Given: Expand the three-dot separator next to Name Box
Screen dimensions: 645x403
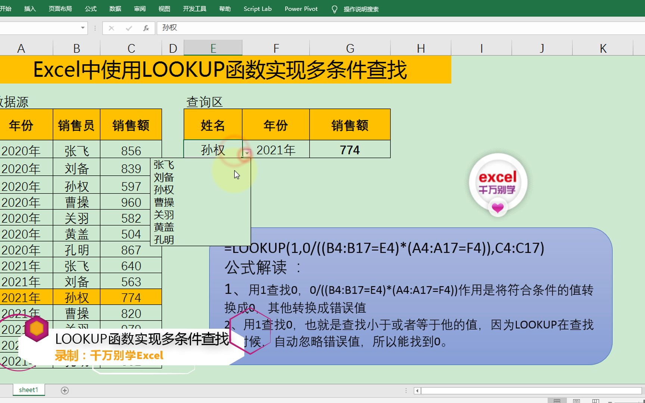Looking at the screenshot, I should coord(95,28).
